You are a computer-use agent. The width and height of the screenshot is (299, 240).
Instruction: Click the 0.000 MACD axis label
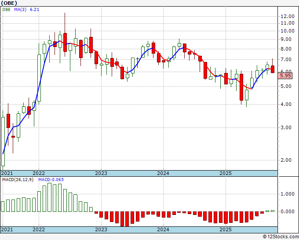[x=287, y=211]
